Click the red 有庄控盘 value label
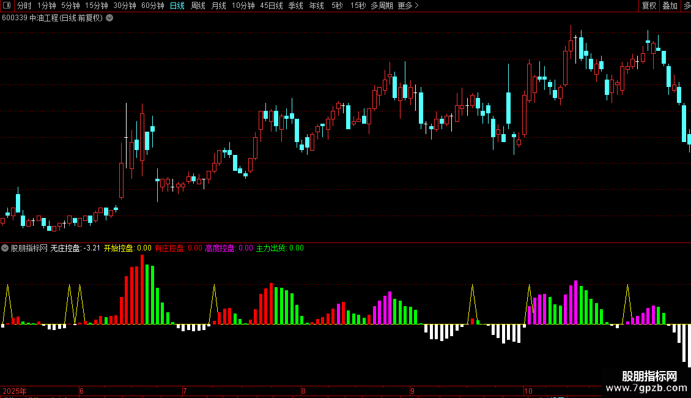This screenshot has width=691, height=398. [179, 248]
